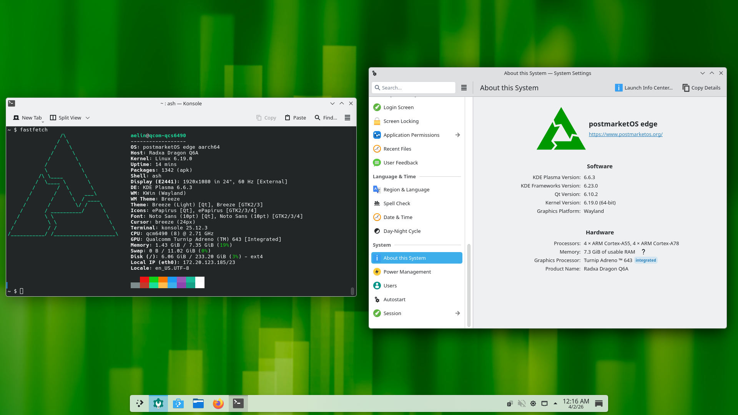Click the red swatch in fastfetch color palette
This screenshot has width=738, height=415.
(x=144, y=282)
